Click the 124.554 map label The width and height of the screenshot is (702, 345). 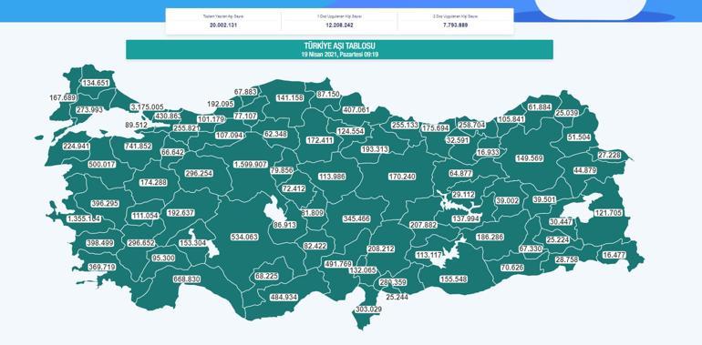pos(351,131)
